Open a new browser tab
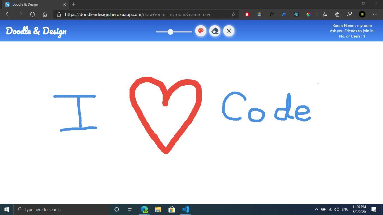383x215 pixels. click(x=74, y=4)
